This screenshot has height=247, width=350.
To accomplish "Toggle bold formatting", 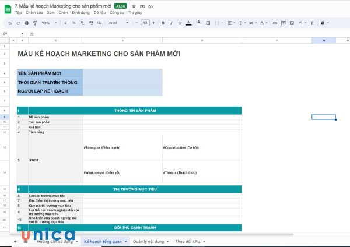I will click(163, 23).
